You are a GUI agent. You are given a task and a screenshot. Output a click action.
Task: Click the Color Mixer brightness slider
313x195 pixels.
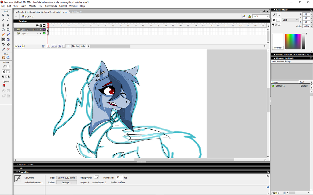[x=304, y=41]
